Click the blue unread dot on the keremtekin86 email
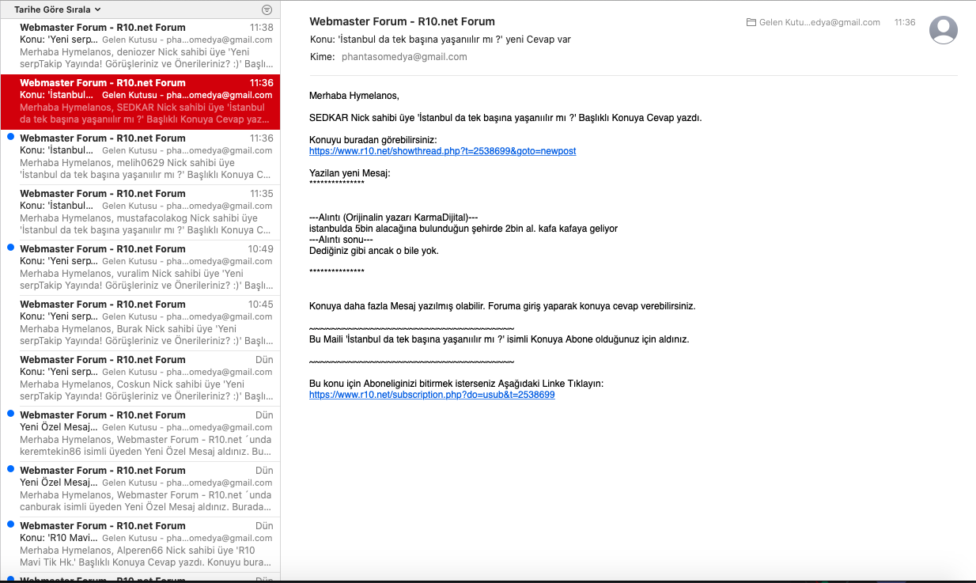 coord(9,414)
